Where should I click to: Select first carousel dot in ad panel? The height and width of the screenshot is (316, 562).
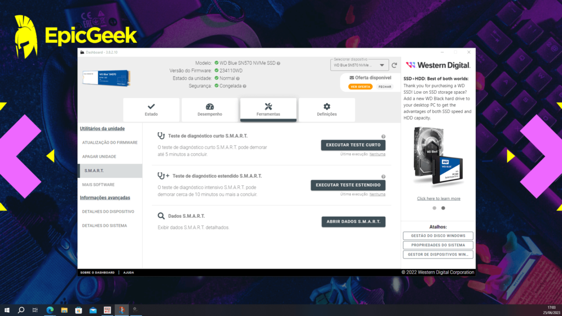(x=435, y=208)
